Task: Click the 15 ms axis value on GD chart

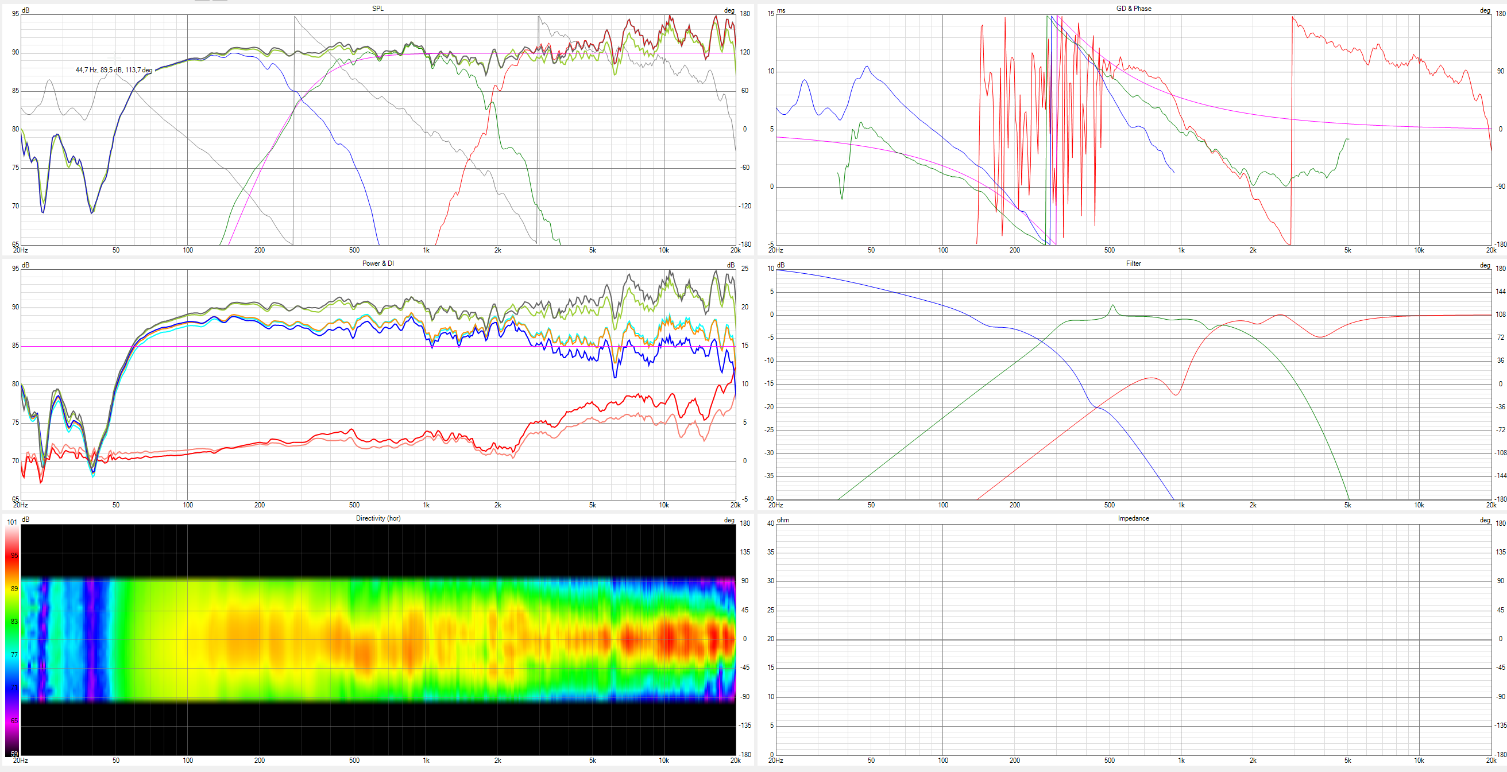Action: (x=771, y=14)
